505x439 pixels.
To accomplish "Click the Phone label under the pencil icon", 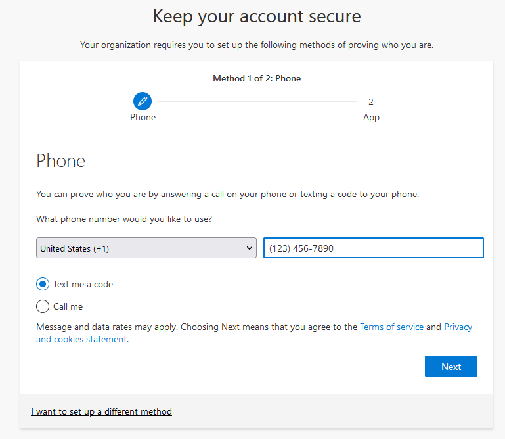I will click(x=143, y=118).
